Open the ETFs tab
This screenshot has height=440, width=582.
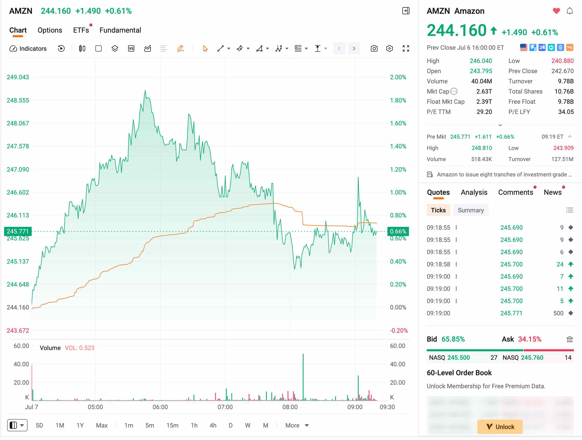point(81,30)
